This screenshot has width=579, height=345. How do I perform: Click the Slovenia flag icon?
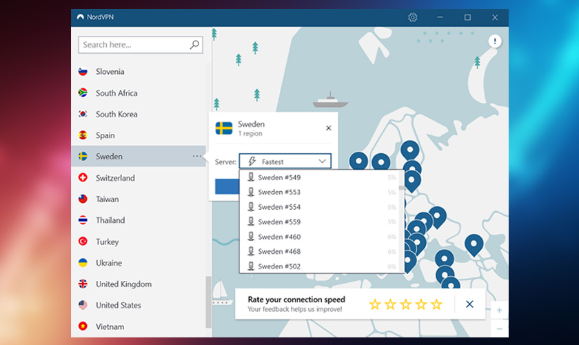pyautogui.click(x=83, y=71)
